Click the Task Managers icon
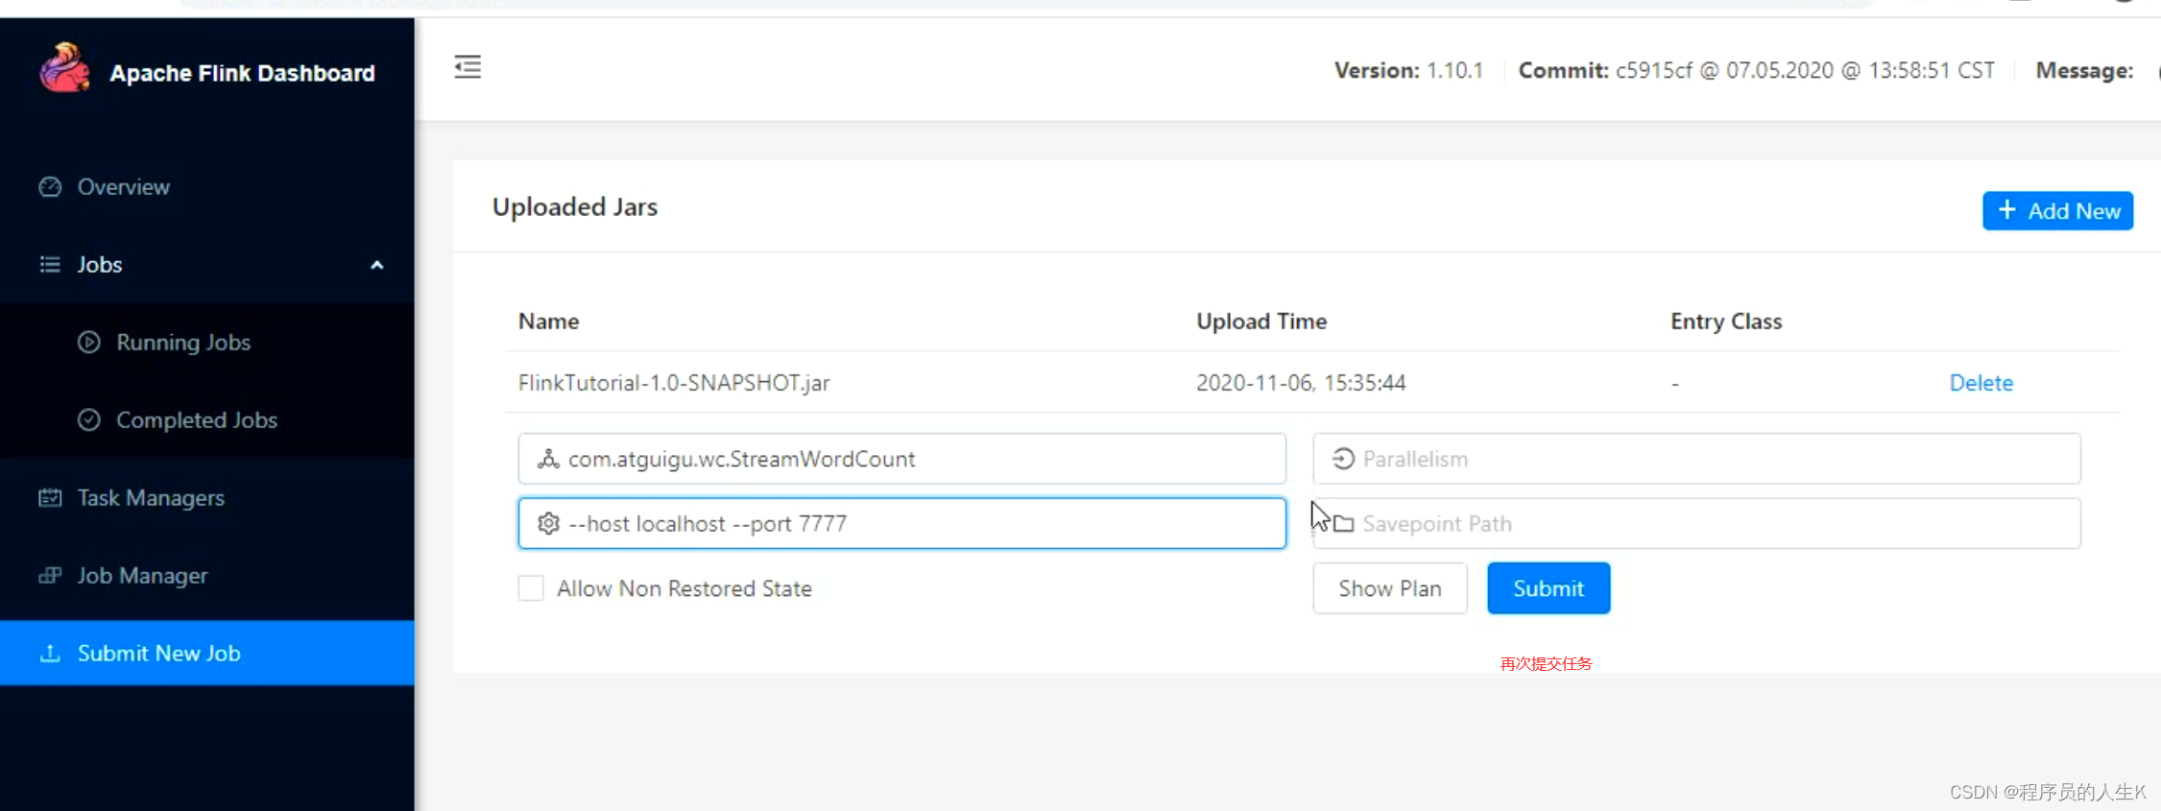The image size is (2161, 811). [x=50, y=498]
